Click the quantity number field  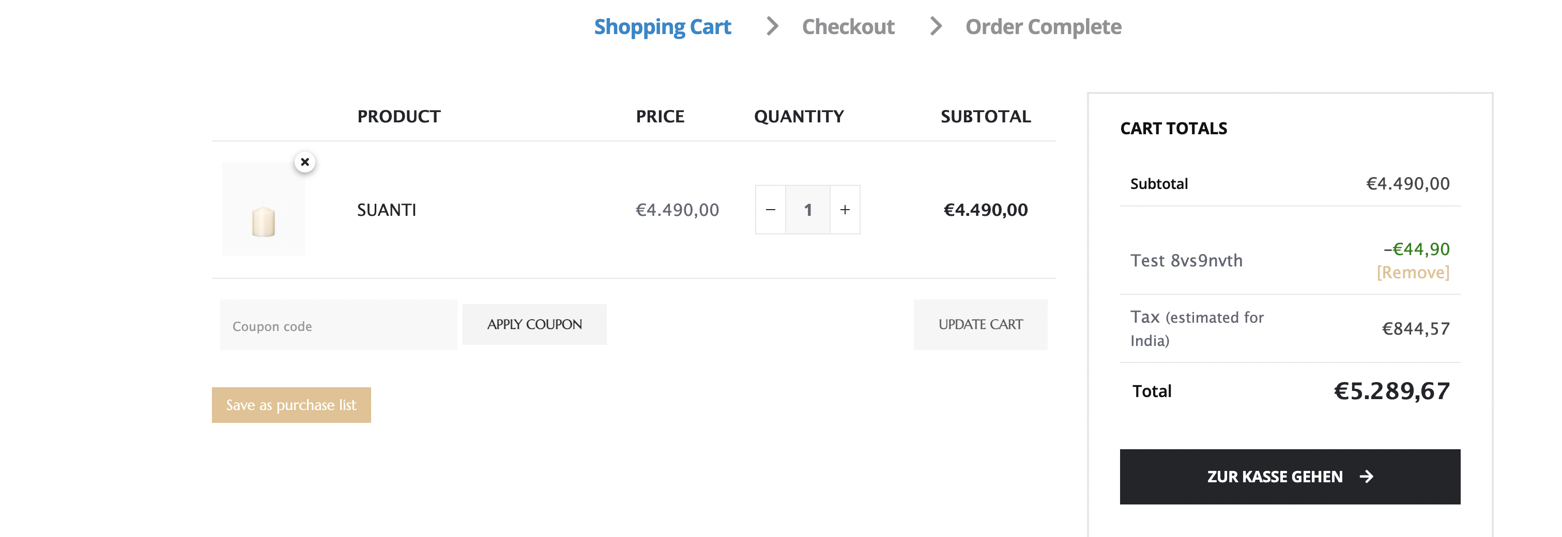pyautogui.click(x=808, y=210)
